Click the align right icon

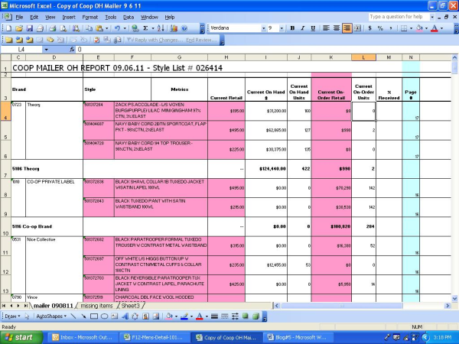tap(347, 28)
